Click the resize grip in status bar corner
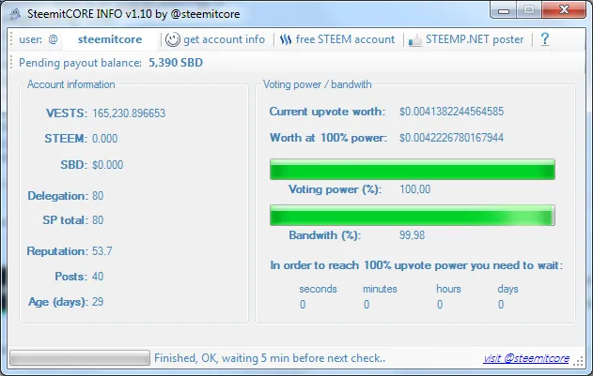Viewport: 593px width, 376px height. click(578, 361)
